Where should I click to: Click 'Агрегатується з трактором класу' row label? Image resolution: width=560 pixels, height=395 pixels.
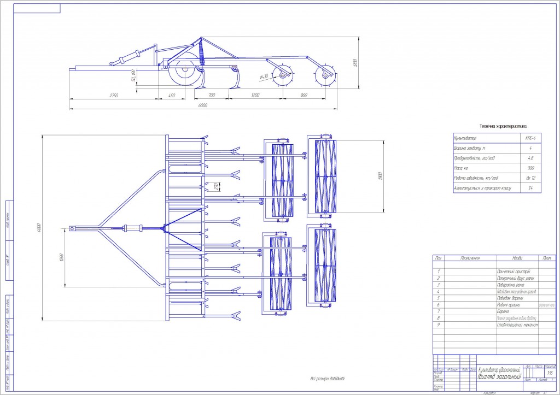[x=482, y=188]
